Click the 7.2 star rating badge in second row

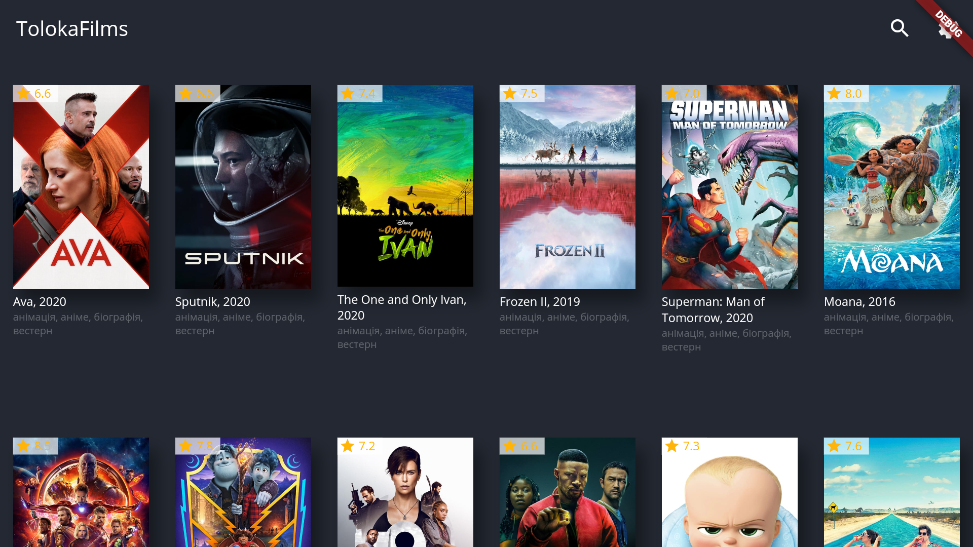(360, 446)
